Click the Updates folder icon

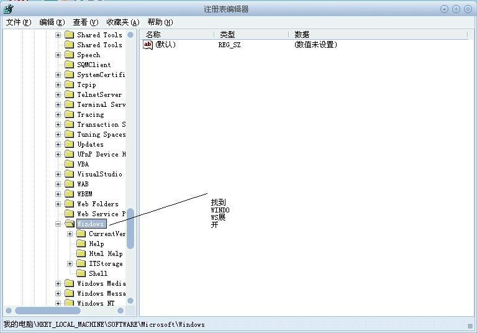pyautogui.click(x=70, y=144)
